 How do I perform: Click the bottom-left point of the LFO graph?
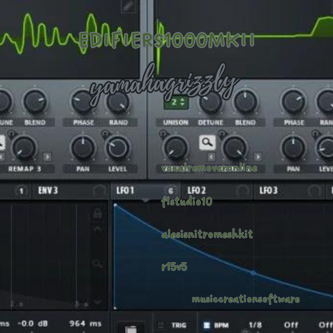[x=115, y=308]
